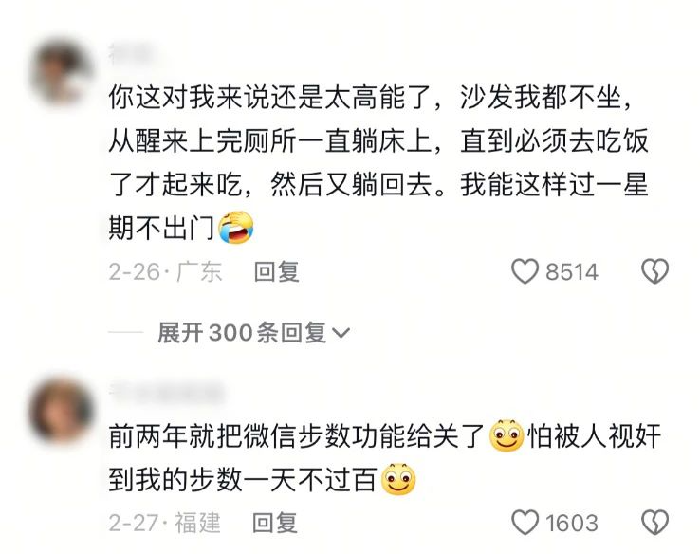The width and height of the screenshot is (700, 554).
Task: Reply to the 2-26 Guangdong comment
Action: [x=276, y=272]
